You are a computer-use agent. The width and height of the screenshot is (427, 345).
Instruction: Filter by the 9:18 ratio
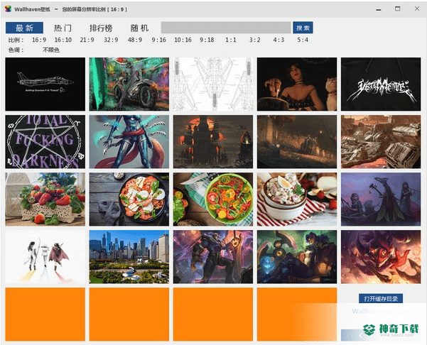[207, 40]
